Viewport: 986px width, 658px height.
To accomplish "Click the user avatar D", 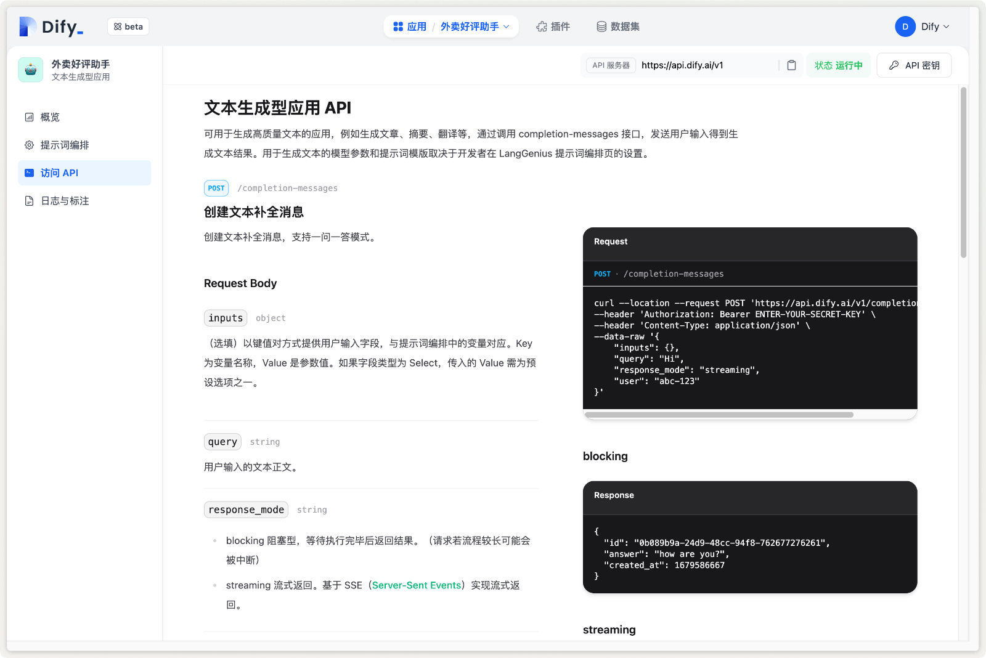I will pyautogui.click(x=905, y=26).
